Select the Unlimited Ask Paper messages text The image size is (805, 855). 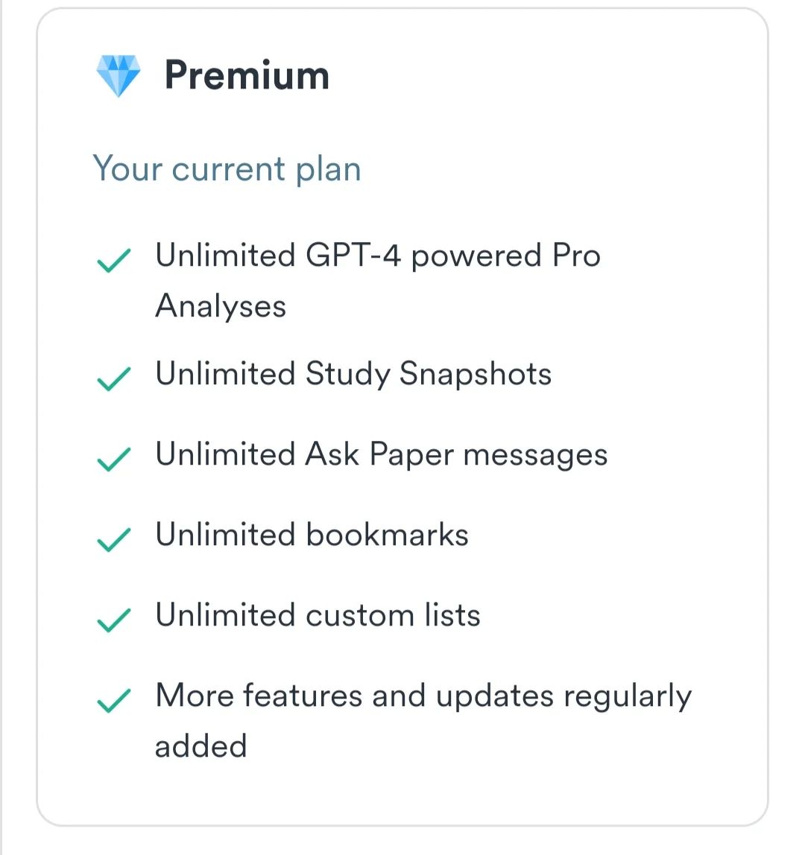pyautogui.click(x=382, y=455)
